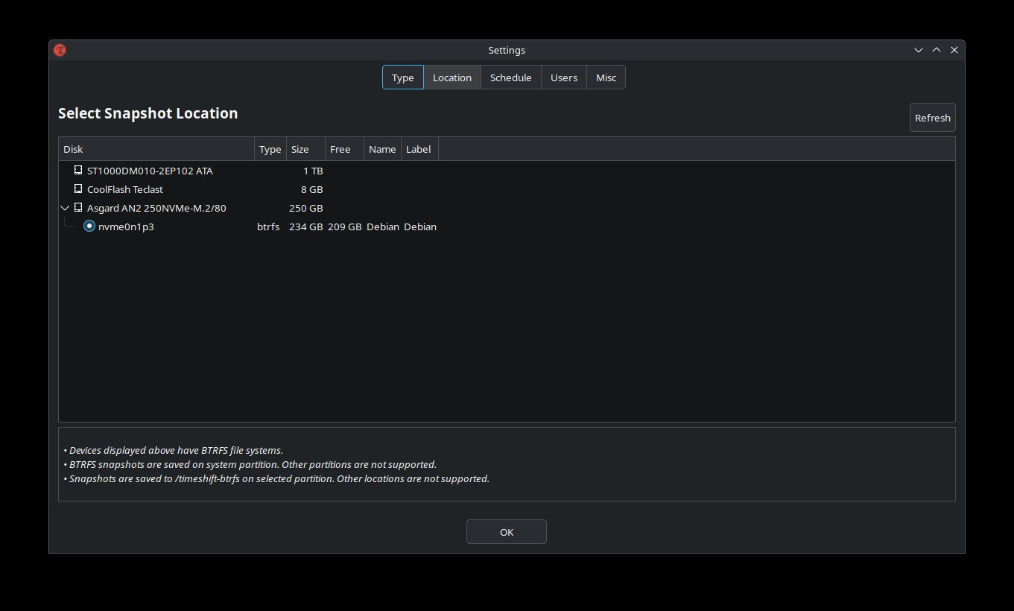Sort by the Name column header

tap(382, 149)
